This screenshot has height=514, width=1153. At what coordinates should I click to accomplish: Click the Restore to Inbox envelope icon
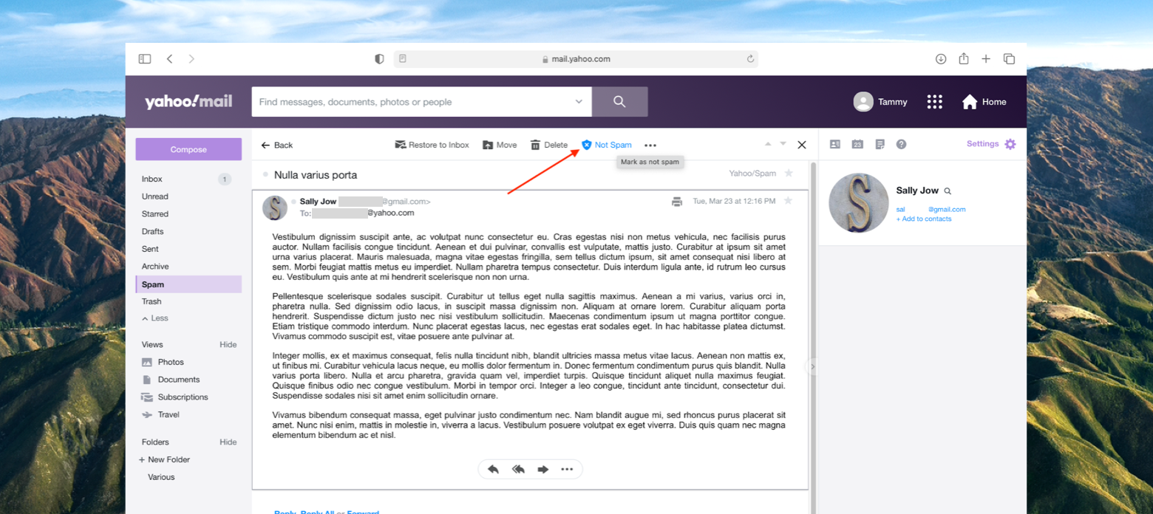401,145
